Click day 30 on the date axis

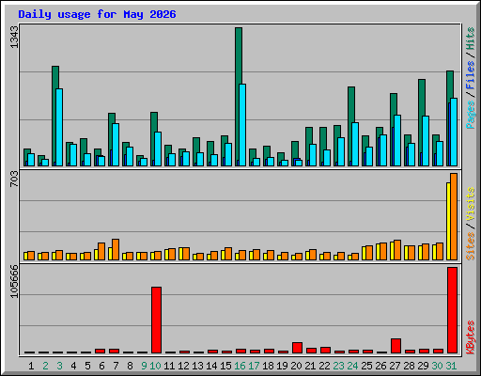437,366
